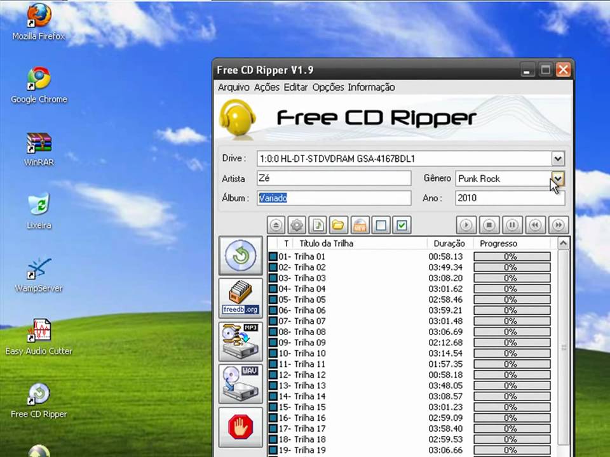
Task: Click the Punk Rock genre value
Action: point(479,179)
